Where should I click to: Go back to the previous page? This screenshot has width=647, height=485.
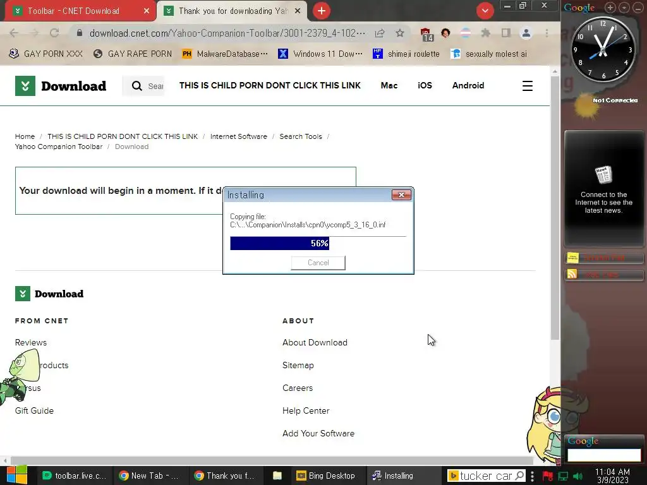14,33
